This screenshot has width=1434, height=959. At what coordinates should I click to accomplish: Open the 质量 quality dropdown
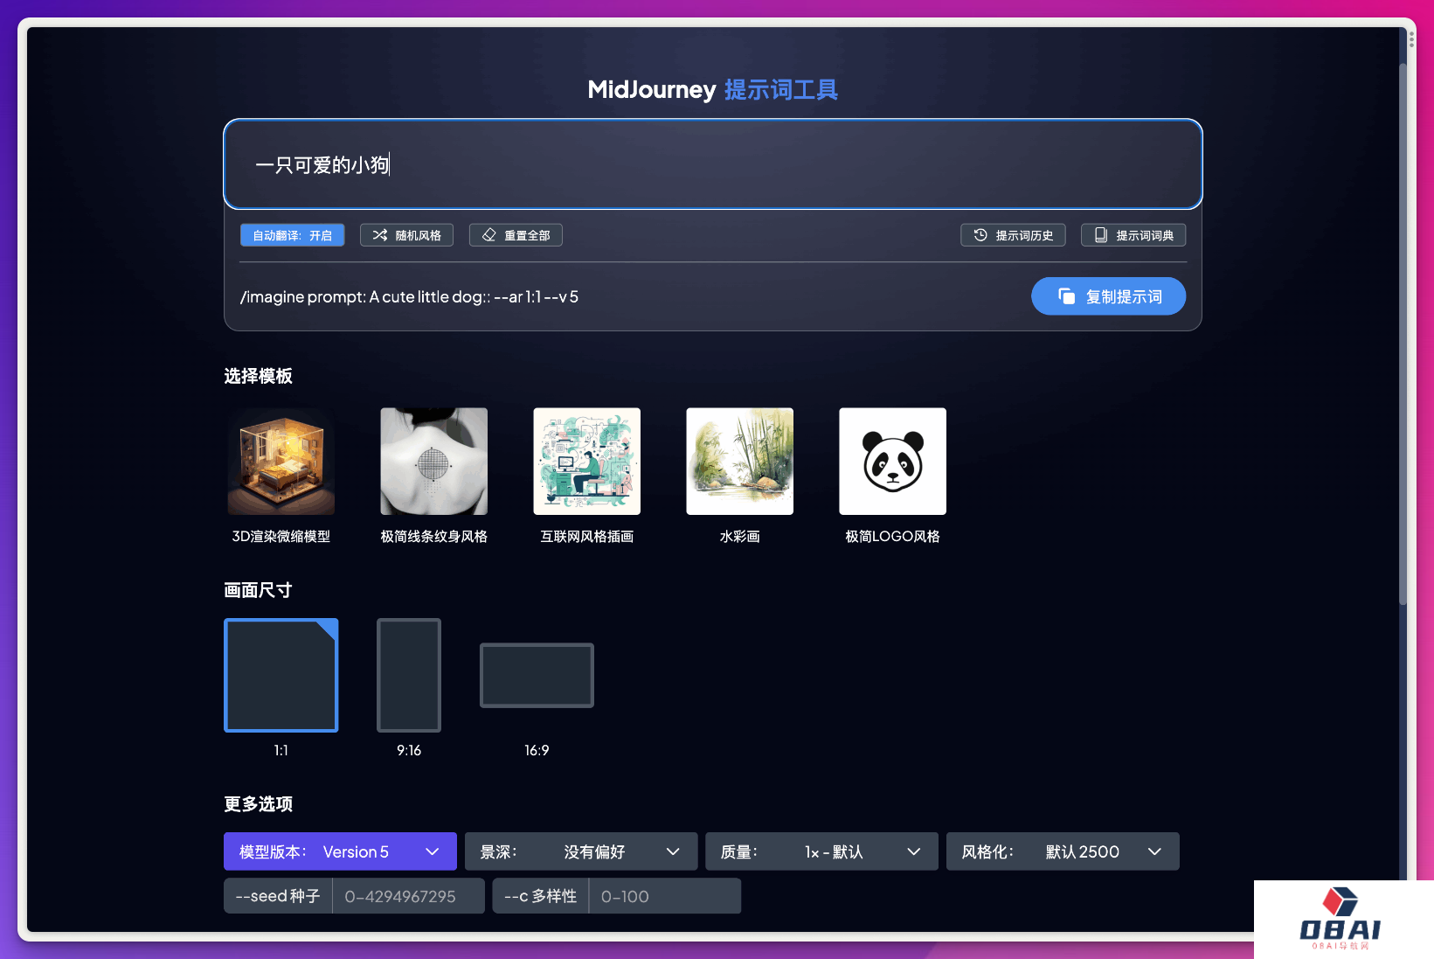pyautogui.click(x=821, y=851)
